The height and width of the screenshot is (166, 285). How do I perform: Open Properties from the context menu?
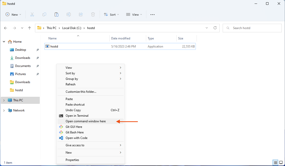tap(72, 160)
